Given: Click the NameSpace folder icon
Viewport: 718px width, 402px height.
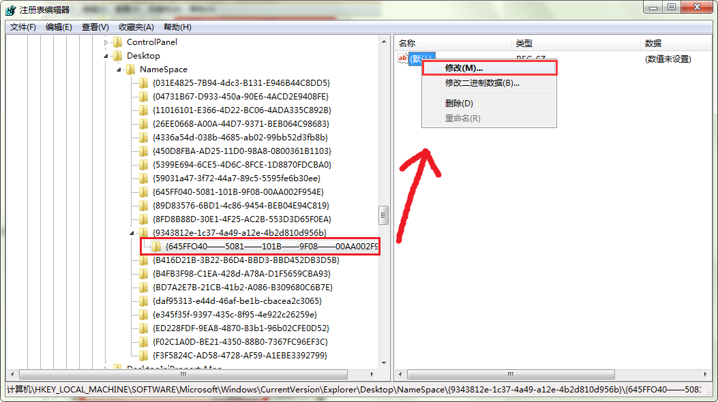Looking at the screenshot, I should coord(131,69).
